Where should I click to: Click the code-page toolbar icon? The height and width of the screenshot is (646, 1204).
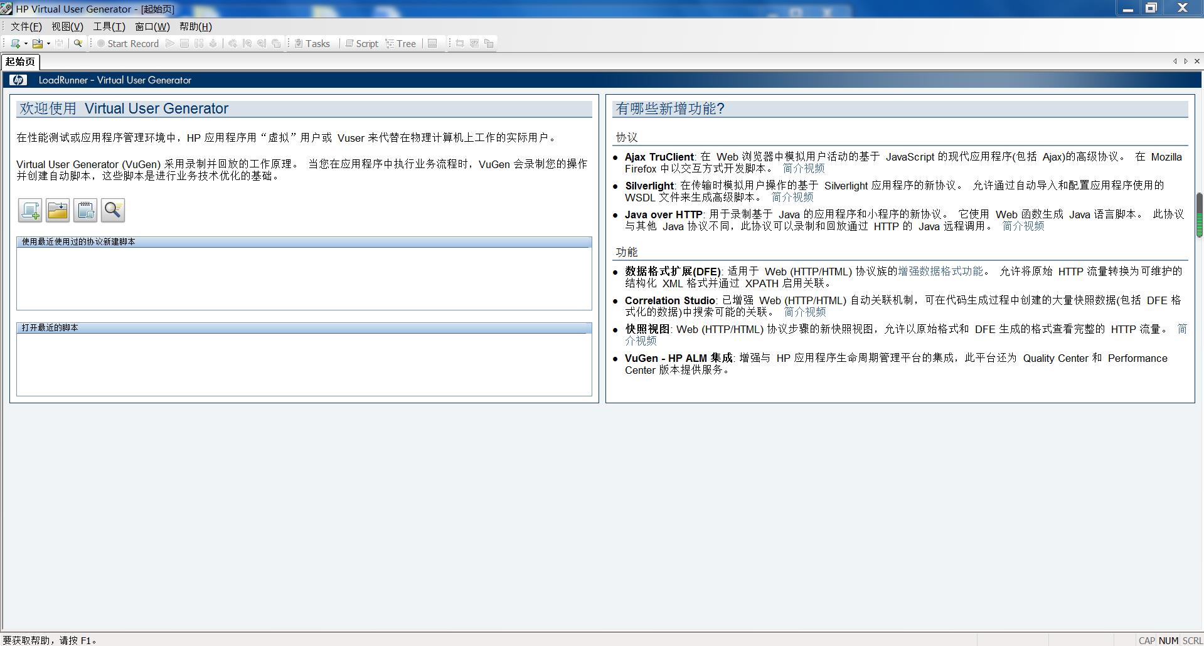[x=474, y=43]
